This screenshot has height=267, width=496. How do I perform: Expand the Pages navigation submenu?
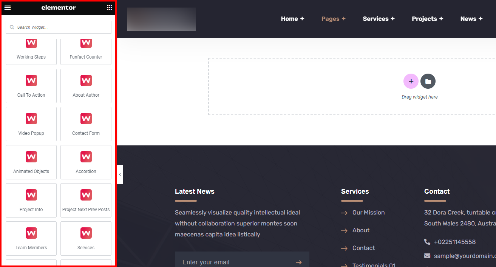[x=333, y=19]
